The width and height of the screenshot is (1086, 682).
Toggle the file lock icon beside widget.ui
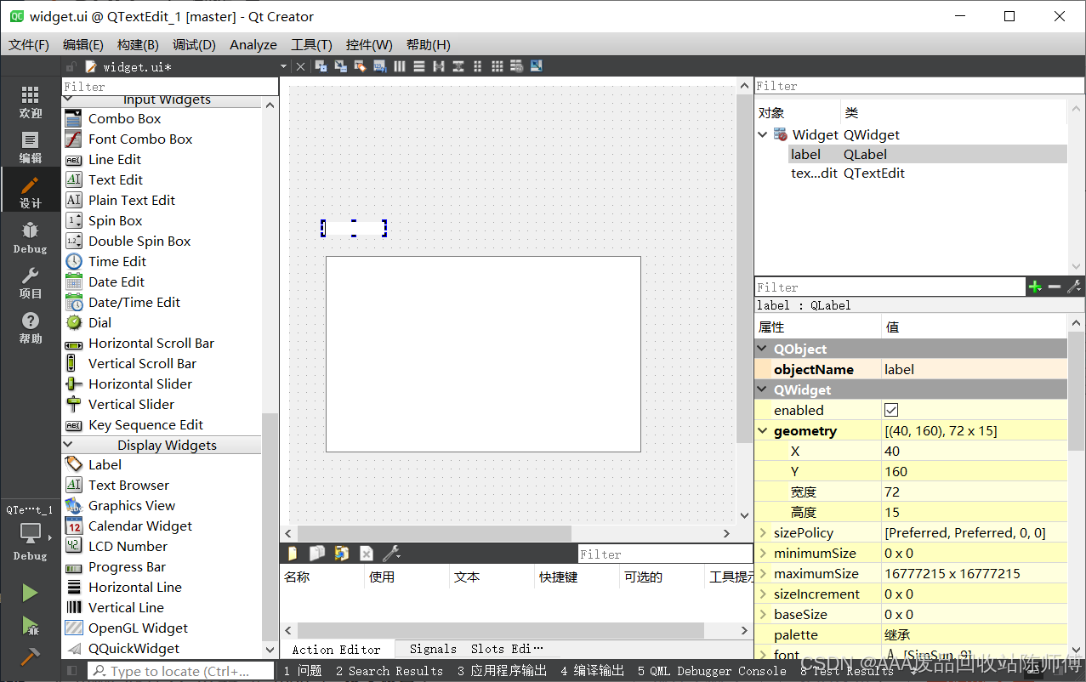point(71,66)
